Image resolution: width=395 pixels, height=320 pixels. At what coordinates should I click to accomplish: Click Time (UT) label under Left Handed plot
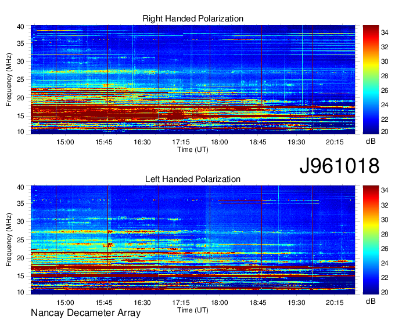193,310
